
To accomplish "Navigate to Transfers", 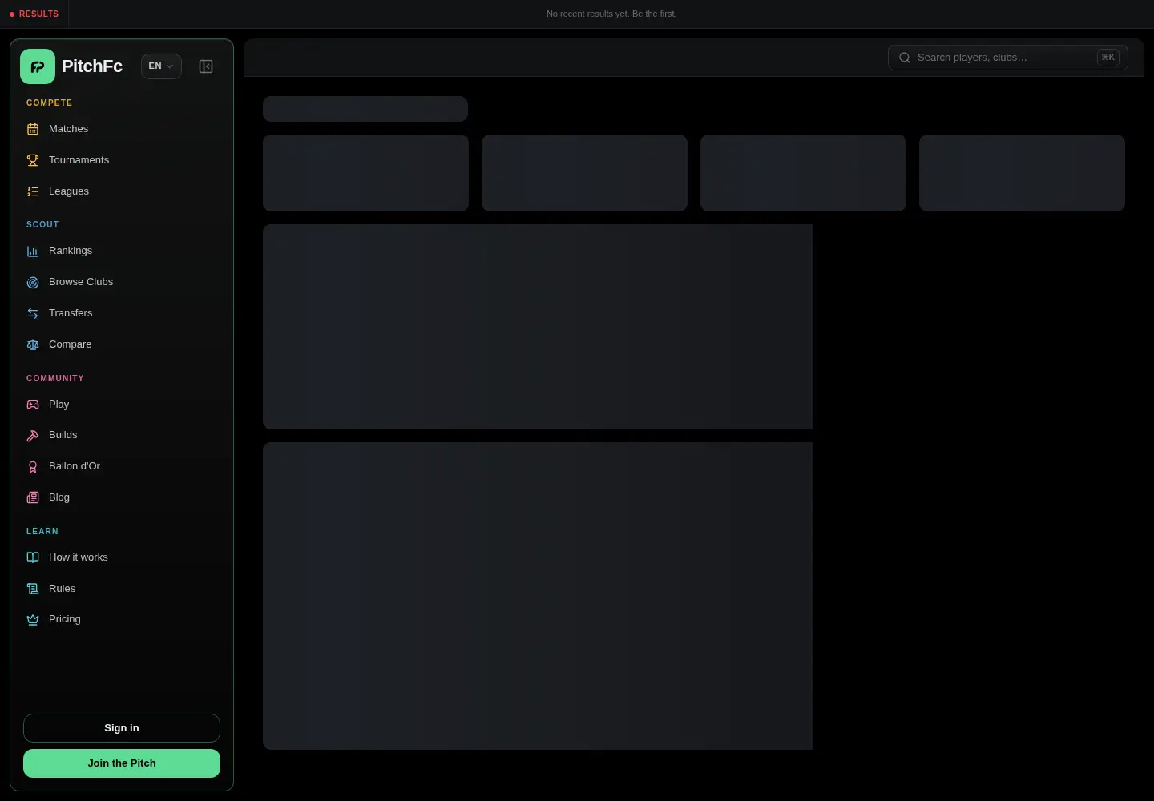I will coord(122,313).
